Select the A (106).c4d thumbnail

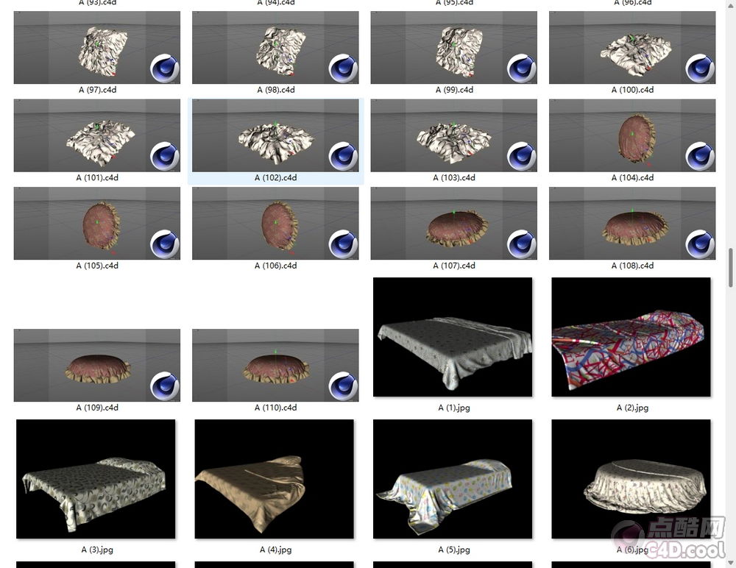click(275, 224)
